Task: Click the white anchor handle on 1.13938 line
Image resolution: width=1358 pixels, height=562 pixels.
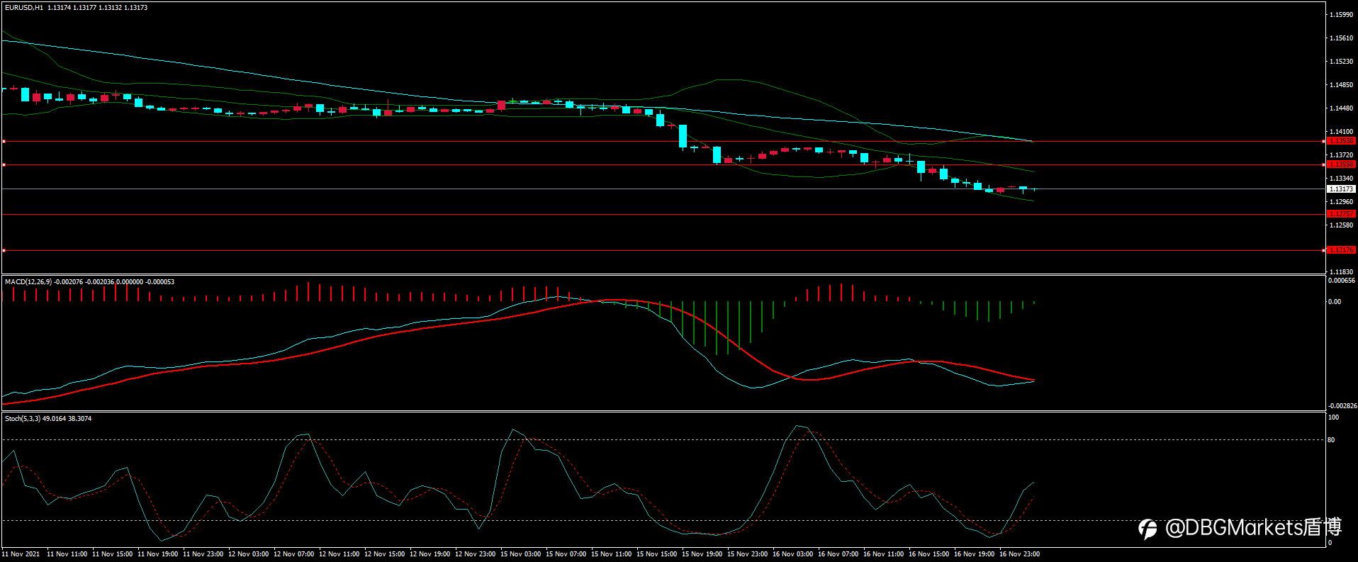Action: pos(4,142)
